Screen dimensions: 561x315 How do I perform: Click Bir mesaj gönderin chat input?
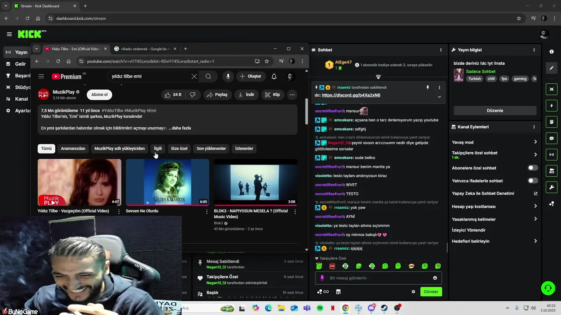[378, 278]
